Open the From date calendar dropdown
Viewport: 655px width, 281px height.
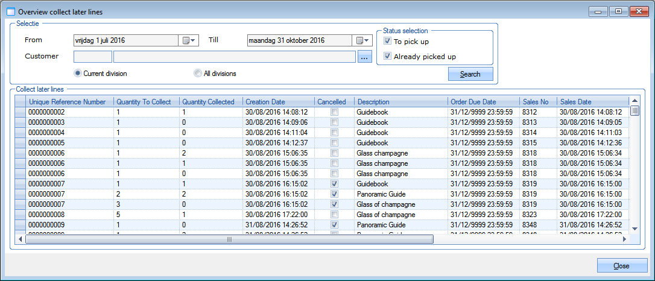click(x=189, y=40)
